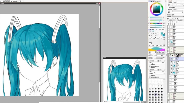
Task: Select the Text (T) tool
Action: pyautogui.click(x=158, y=33)
